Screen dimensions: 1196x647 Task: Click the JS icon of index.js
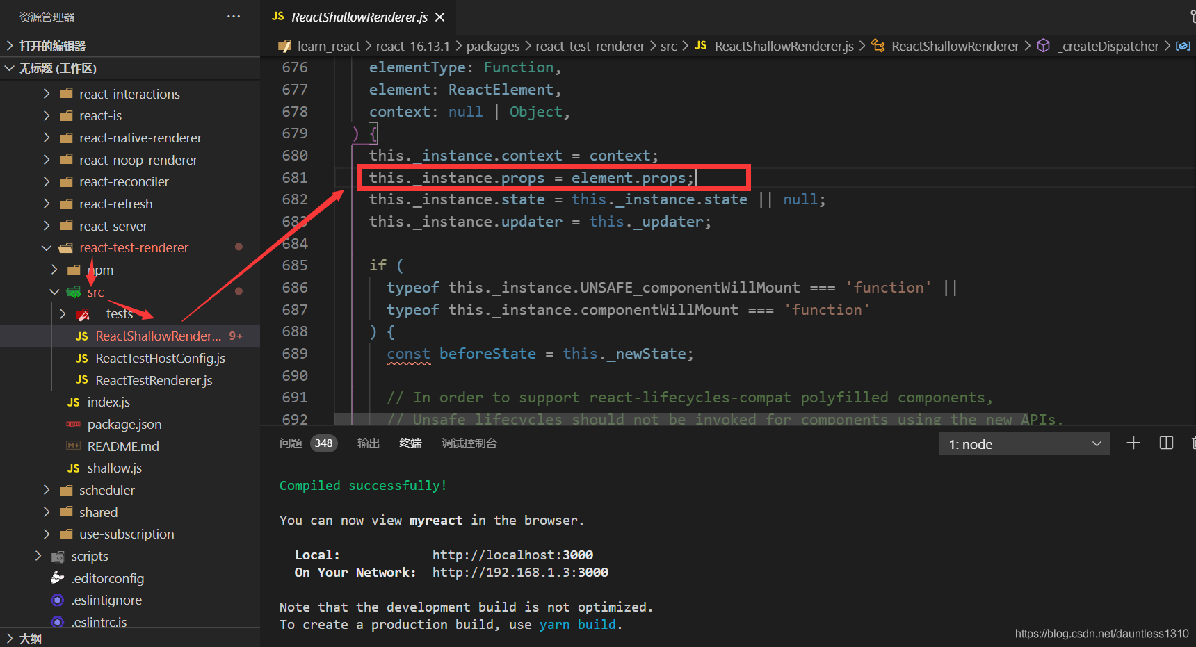click(x=74, y=402)
